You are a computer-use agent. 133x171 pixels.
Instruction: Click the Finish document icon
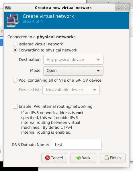107,158
